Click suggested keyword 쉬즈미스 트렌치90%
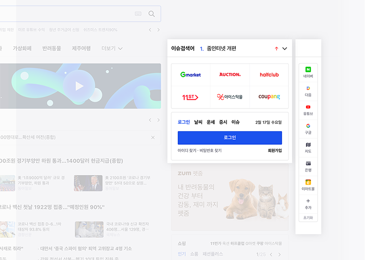Viewport: 365px width, 260px height. pos(100,30)
